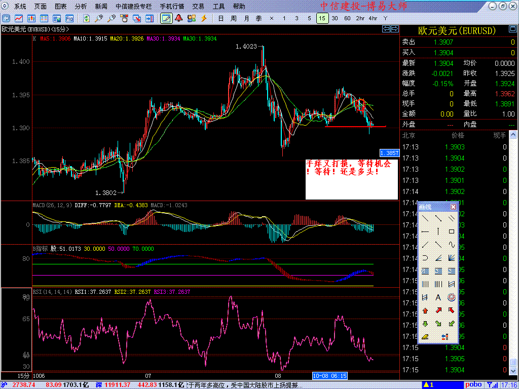Click the hand pointer toolbar icon
519x389 pixels.
coord(124,18)
